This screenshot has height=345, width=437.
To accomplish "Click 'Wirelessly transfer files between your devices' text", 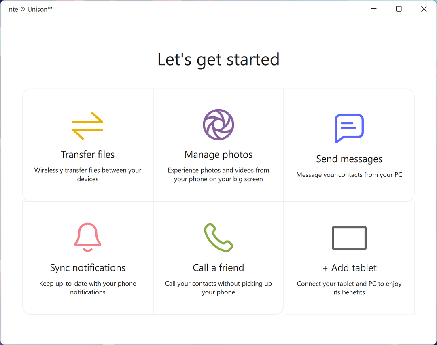I will [x=88, y=175].
